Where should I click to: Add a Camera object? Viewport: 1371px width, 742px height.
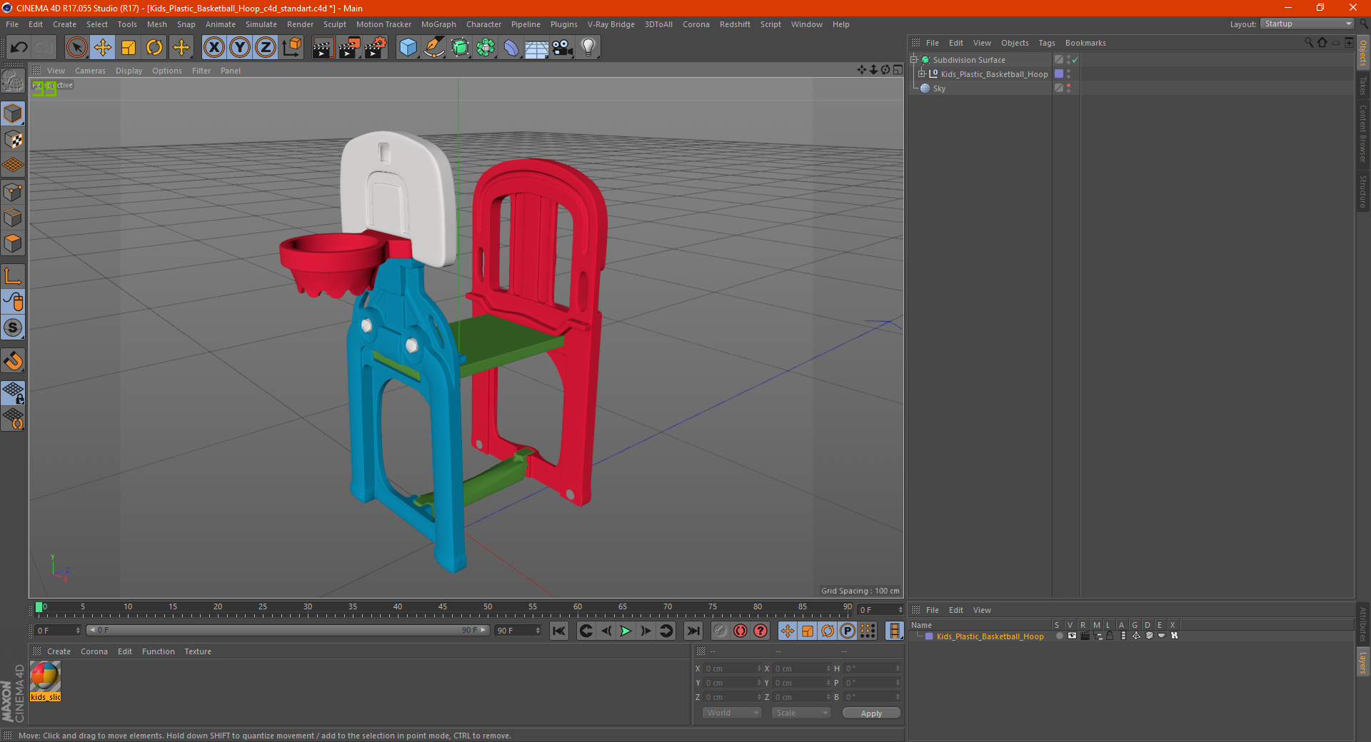(x=563, y=48)
